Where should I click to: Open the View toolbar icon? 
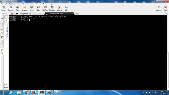tap(31, 8)
